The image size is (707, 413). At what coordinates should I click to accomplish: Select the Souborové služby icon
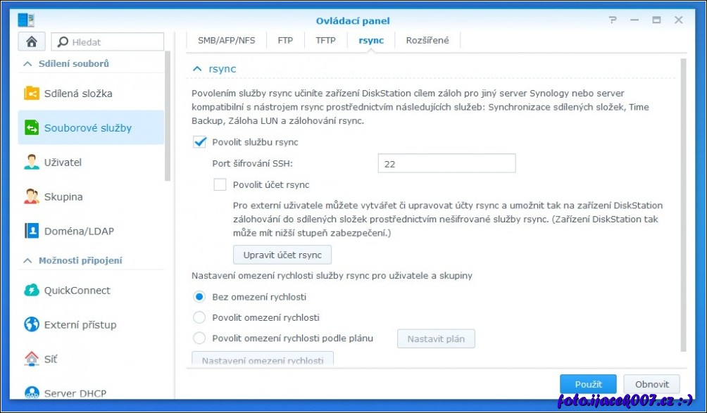(x=32, y=128)
